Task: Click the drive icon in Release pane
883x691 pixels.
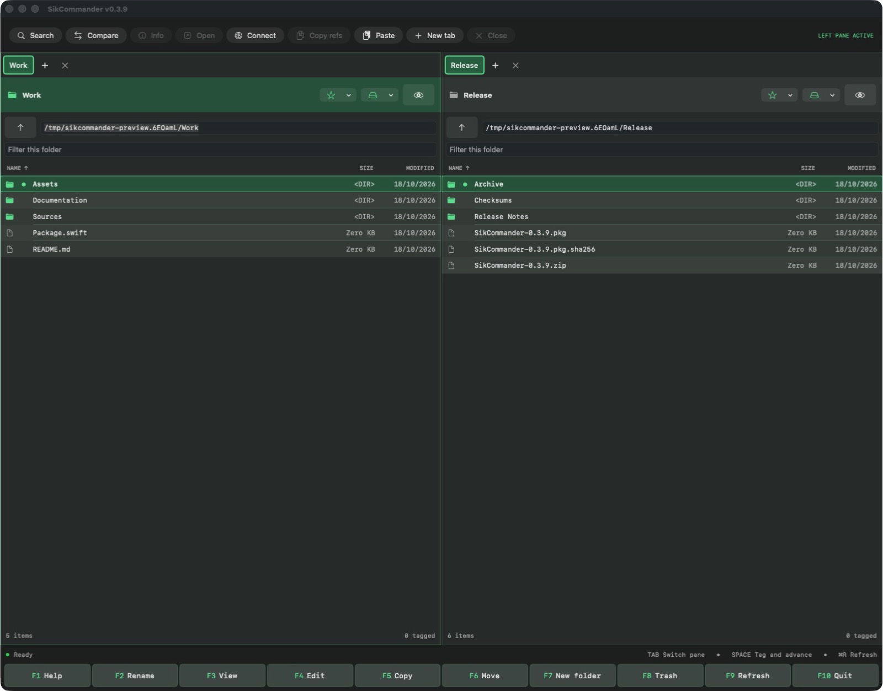Action: click(815, 95)
